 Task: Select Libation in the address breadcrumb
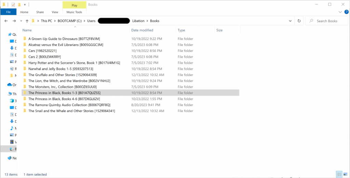138,21
